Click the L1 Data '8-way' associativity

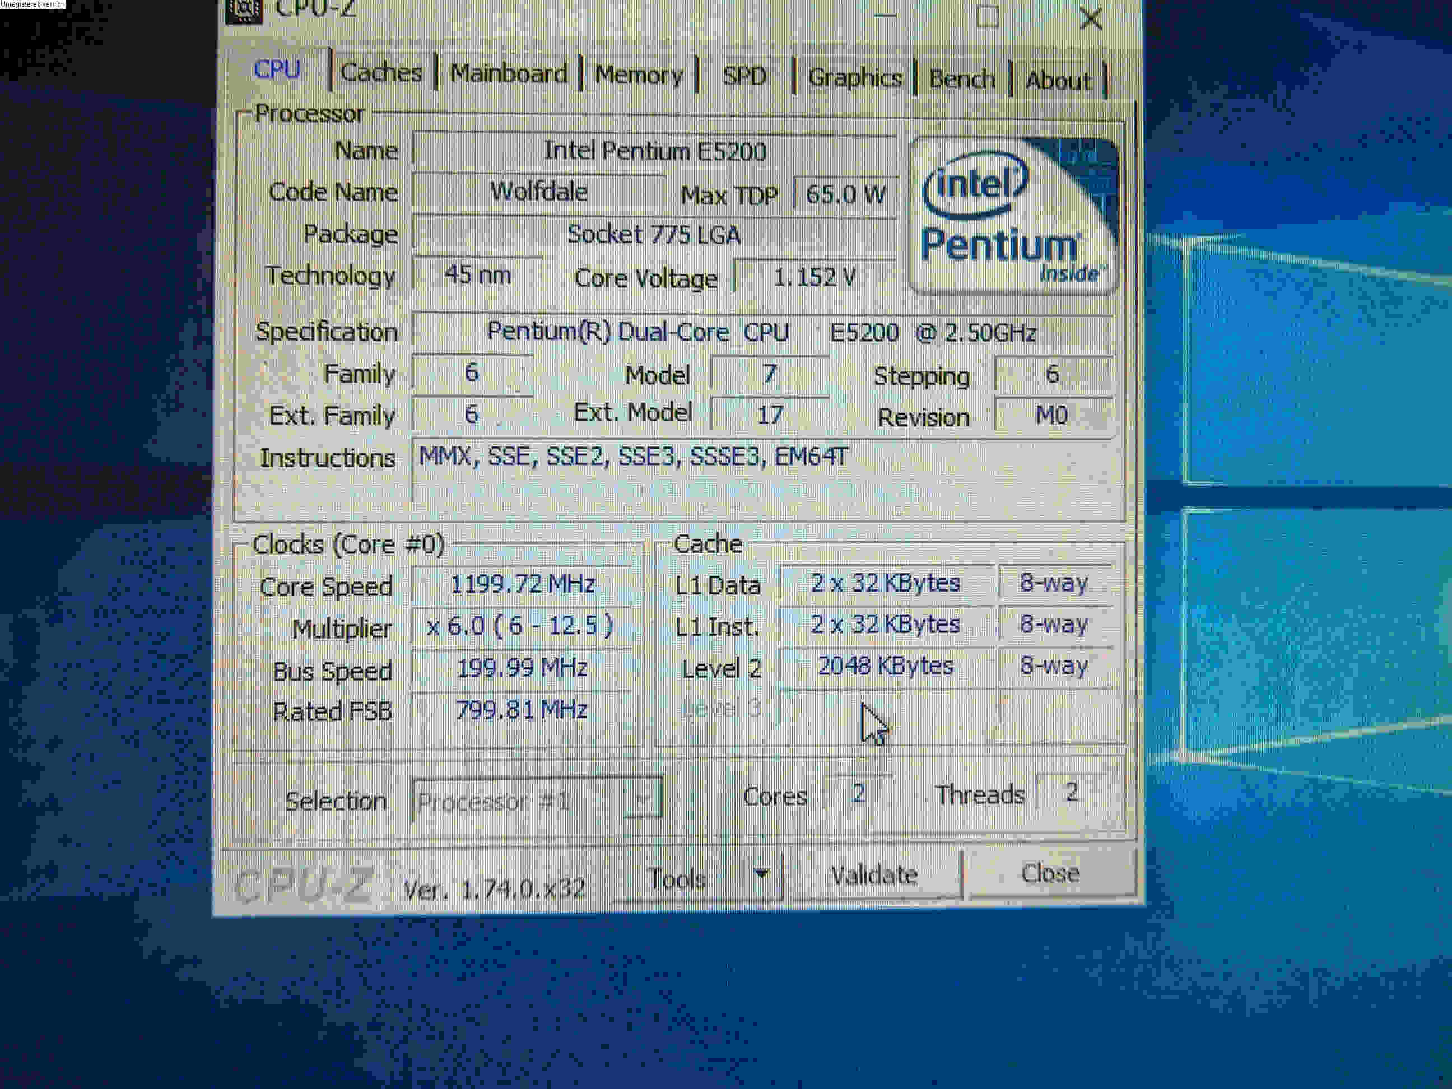coord(1055,583)
